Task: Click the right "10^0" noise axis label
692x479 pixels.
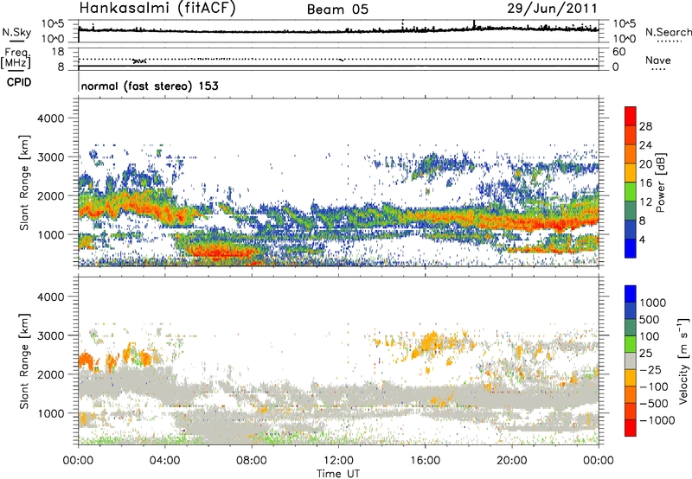Action: click(x=624, y=39)
